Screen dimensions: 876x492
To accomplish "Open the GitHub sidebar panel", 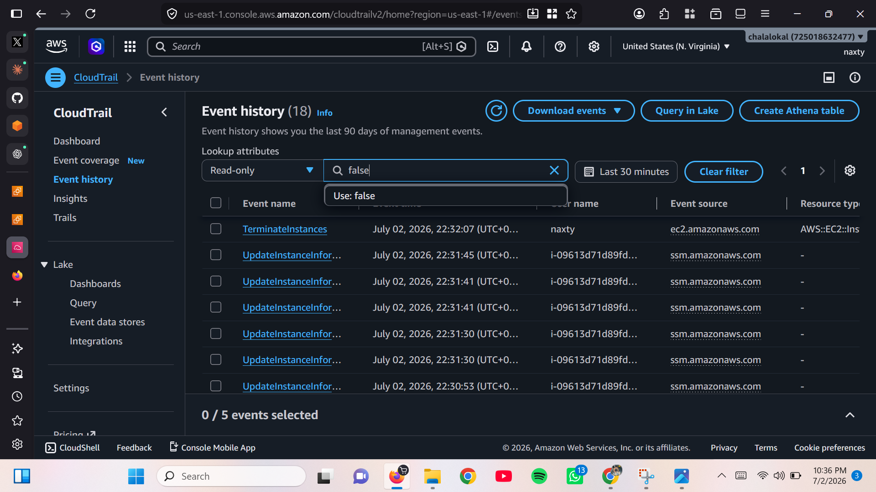I will coord(17,97).
